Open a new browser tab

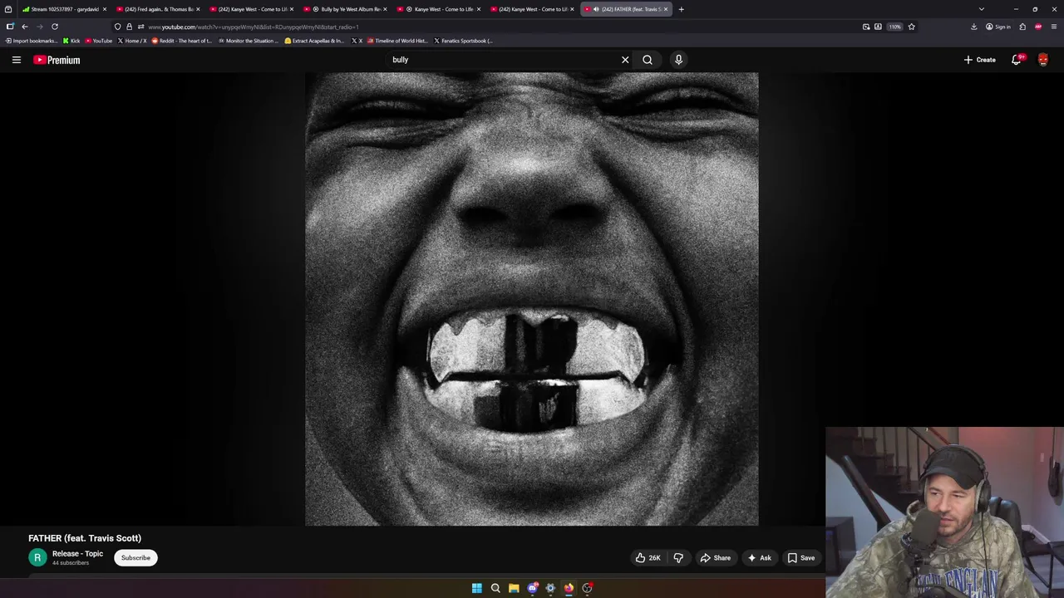681,9
